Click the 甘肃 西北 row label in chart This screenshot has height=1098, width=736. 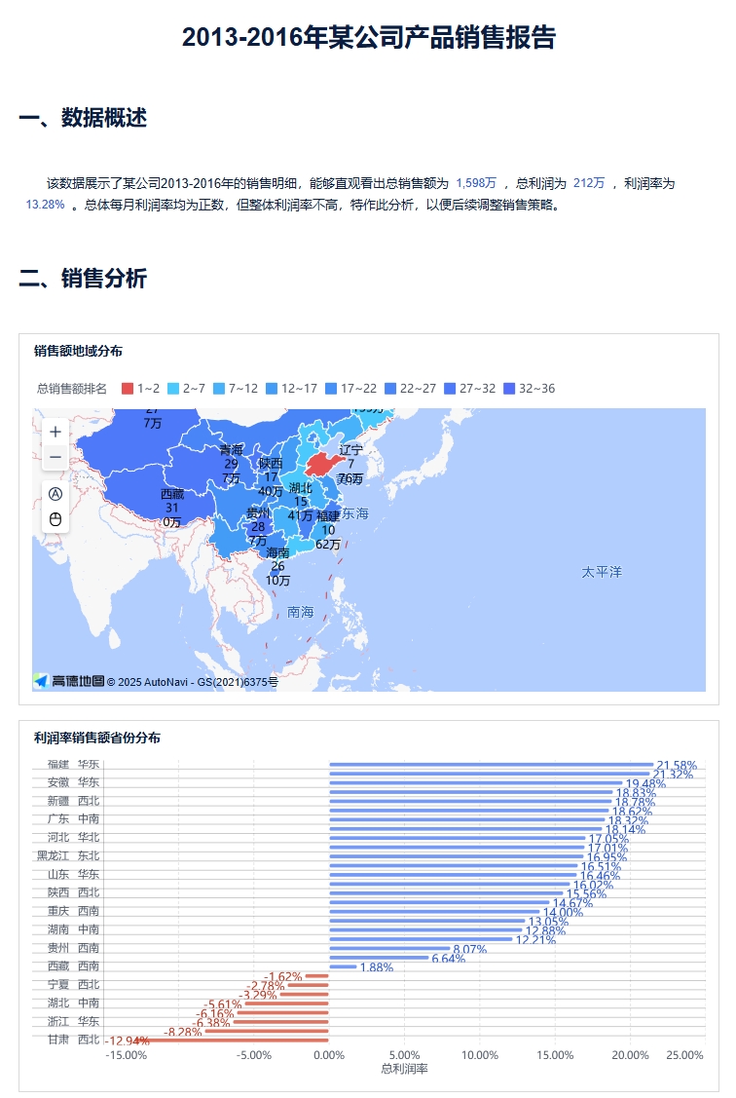[73, 1040]
